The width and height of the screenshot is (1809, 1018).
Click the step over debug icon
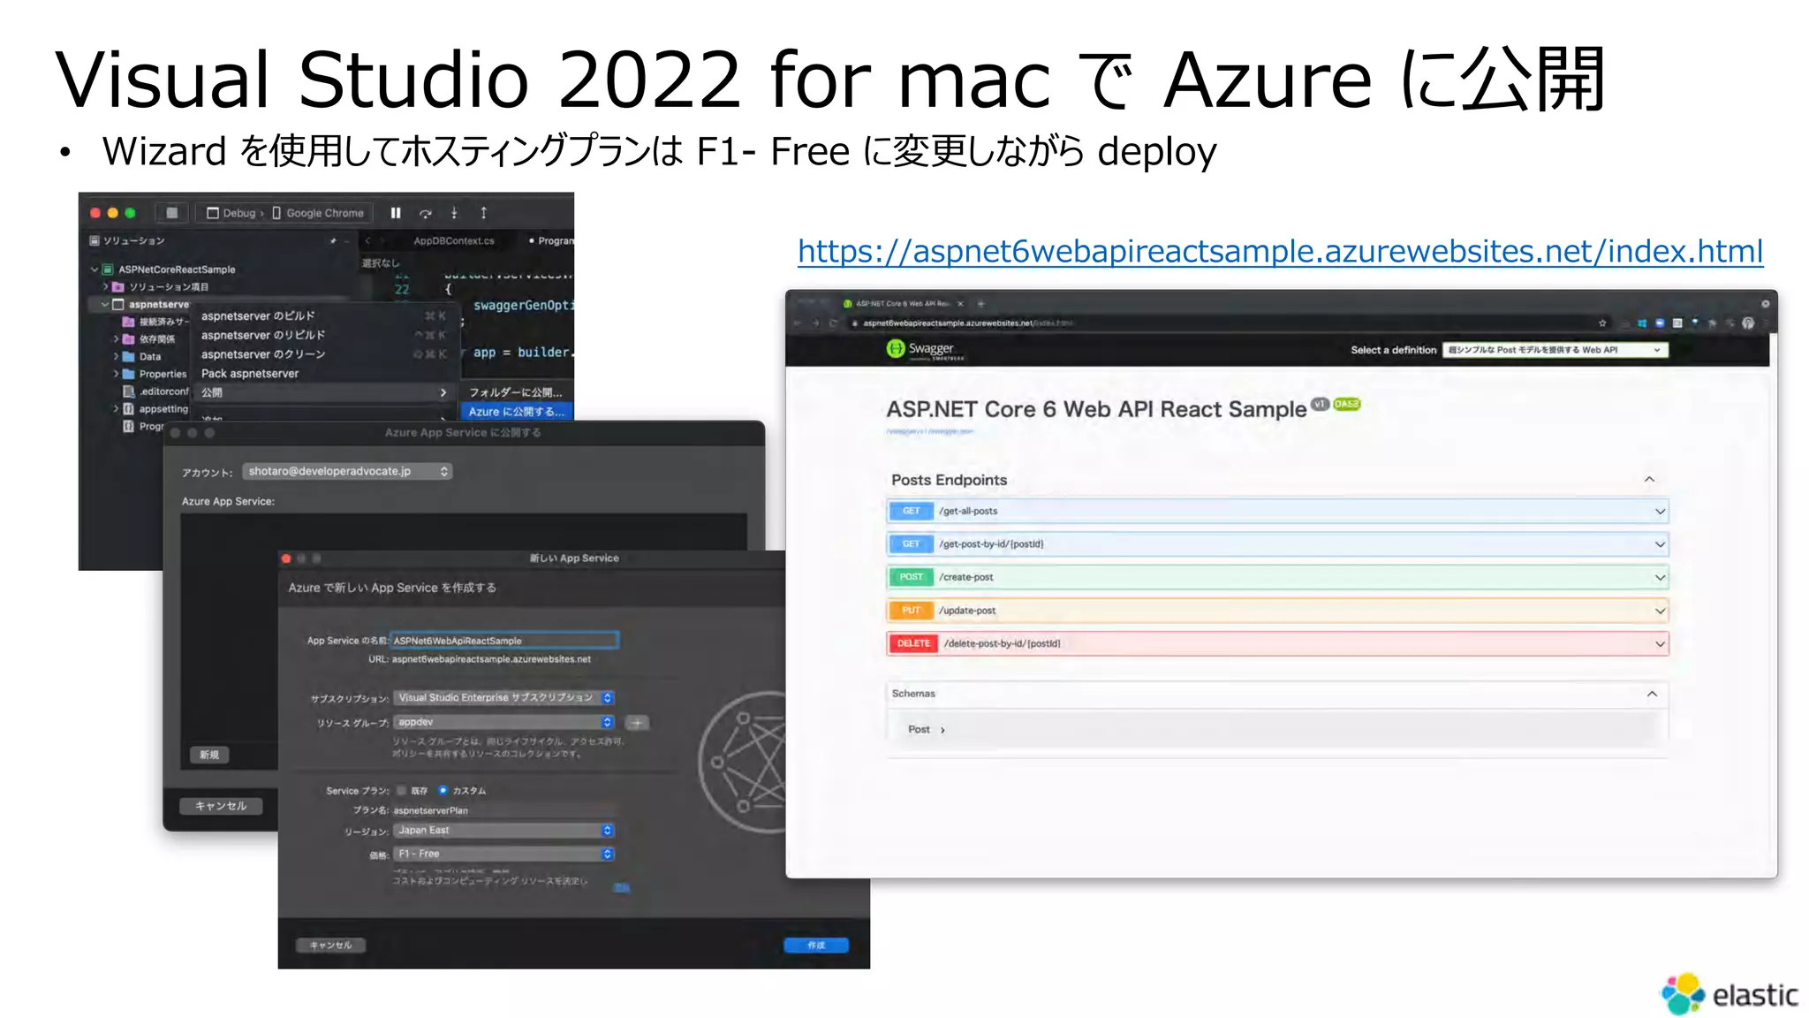426,213
